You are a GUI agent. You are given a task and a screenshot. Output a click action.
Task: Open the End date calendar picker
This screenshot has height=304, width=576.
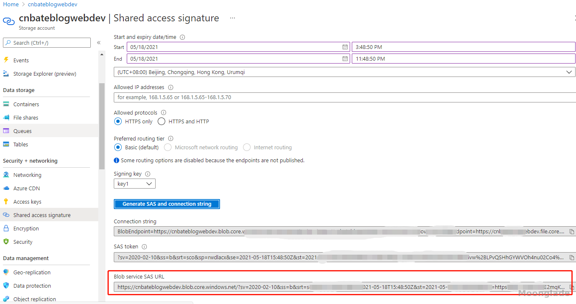345,59
